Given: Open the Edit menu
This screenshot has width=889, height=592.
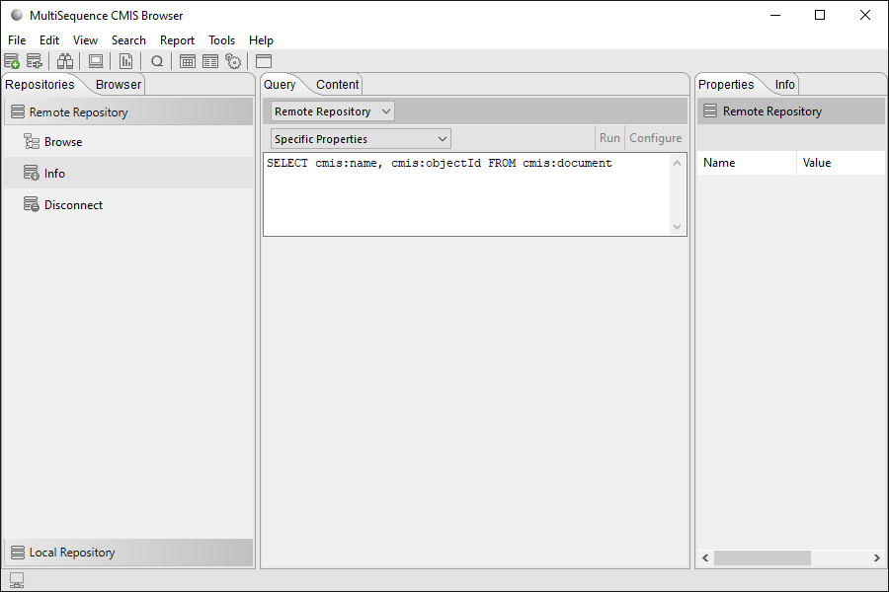Looking at the screenshot, I should coord(49,40).
